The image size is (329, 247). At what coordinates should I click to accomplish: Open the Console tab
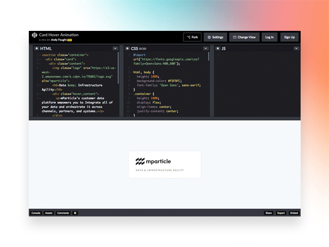(36, 213)
